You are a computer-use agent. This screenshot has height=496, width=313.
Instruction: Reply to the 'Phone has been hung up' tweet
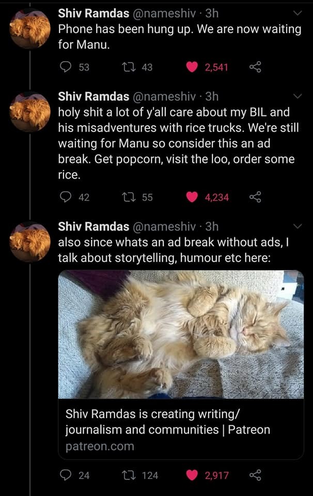pyautogui.click(x=66, y=67)
